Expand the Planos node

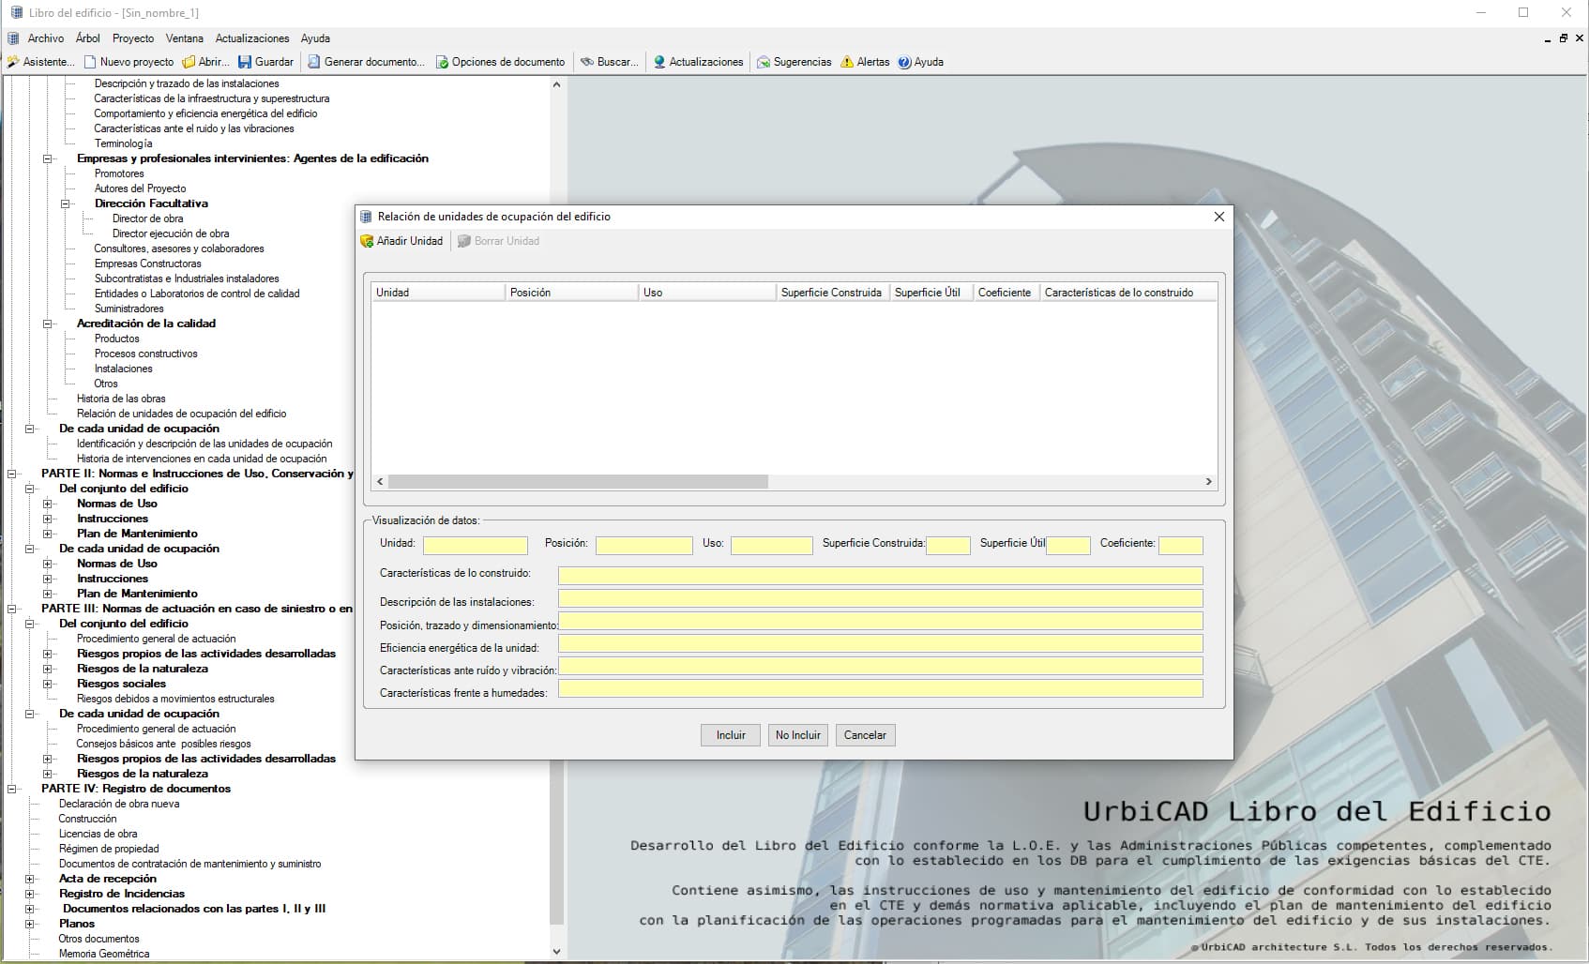[30, 924]
